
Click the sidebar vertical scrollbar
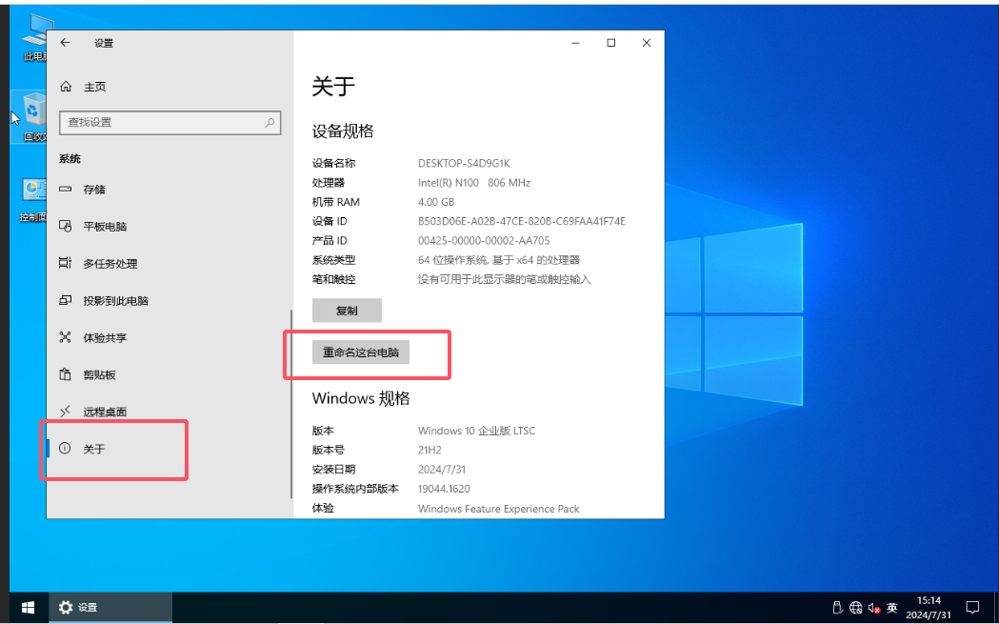290,400
